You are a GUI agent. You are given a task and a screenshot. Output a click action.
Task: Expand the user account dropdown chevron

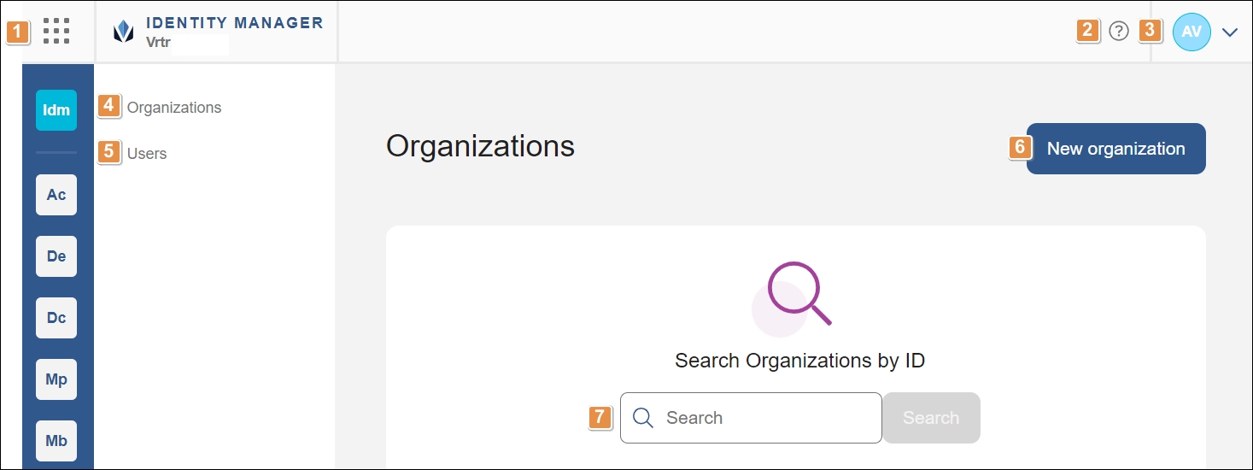pos(1230,32)
